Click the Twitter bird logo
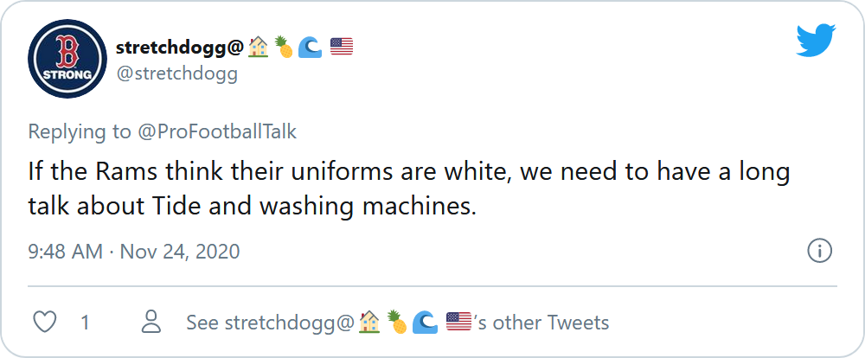 [x=816, y=41]
